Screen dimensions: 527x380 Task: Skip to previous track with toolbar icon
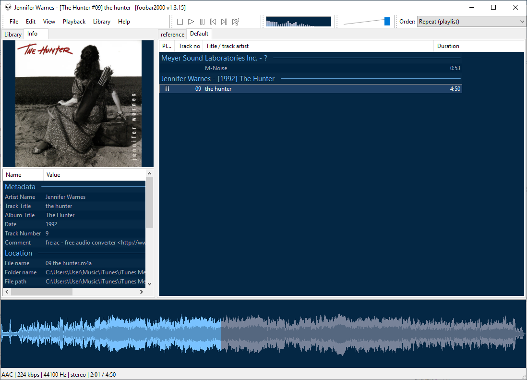coord(213,22)
